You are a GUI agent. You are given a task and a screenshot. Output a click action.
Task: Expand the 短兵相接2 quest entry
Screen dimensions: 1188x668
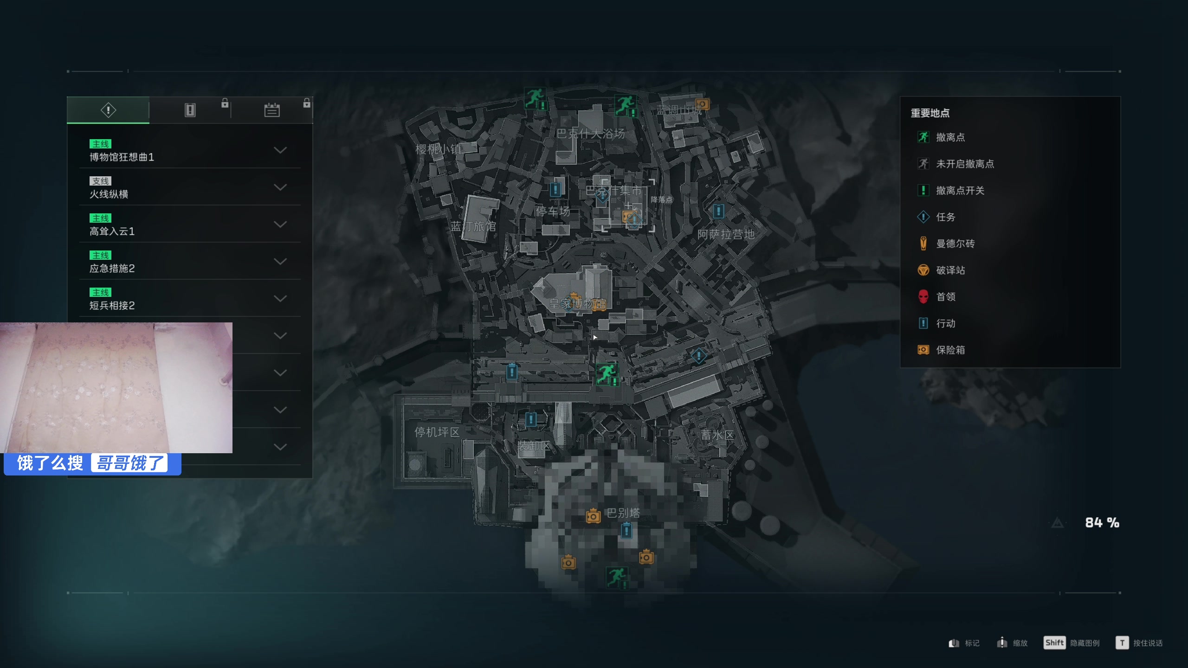[190, 299]
